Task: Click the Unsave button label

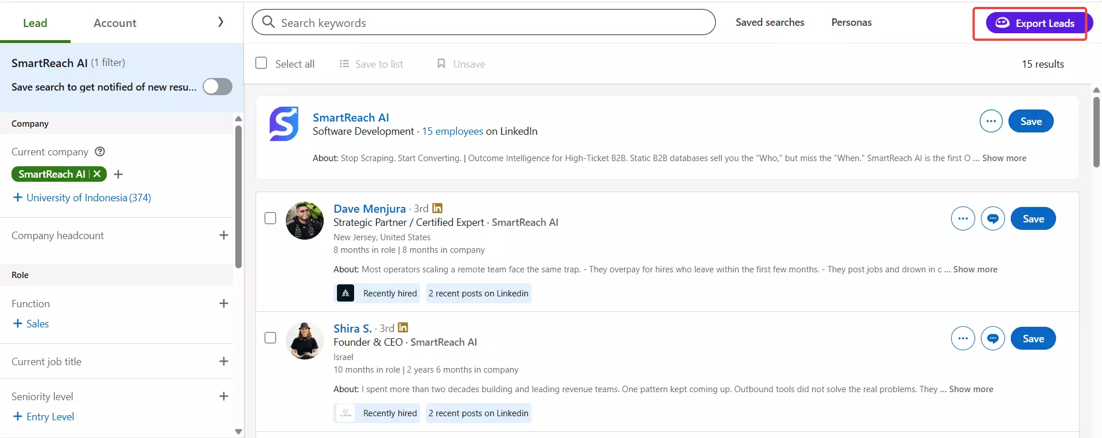Action: pyautogui.click(x=469, y=64)
